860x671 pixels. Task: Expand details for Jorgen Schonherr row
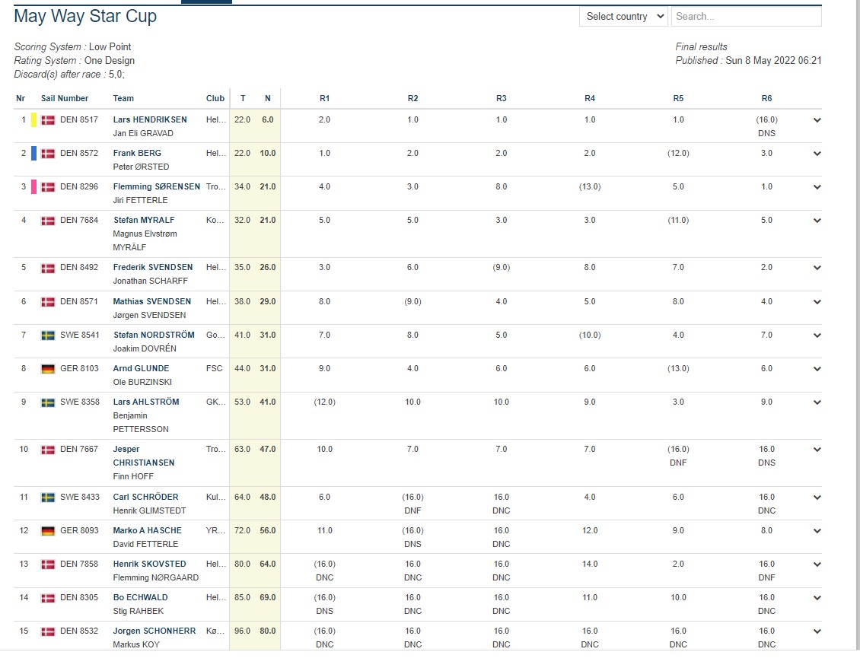tap(817, 631)
